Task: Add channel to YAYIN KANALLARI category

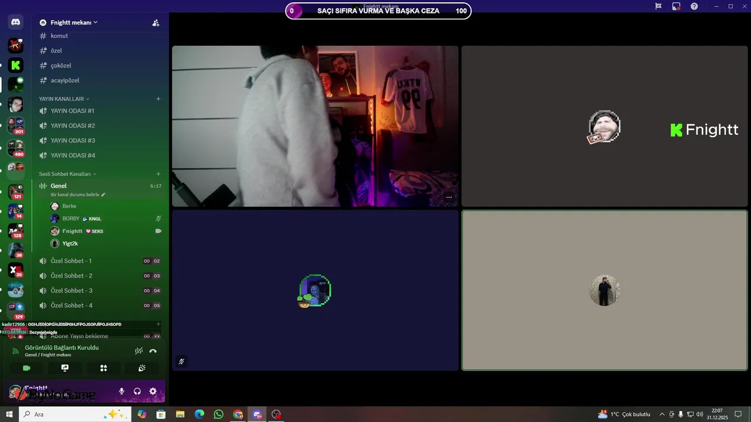Action: [x=158, y=99]
